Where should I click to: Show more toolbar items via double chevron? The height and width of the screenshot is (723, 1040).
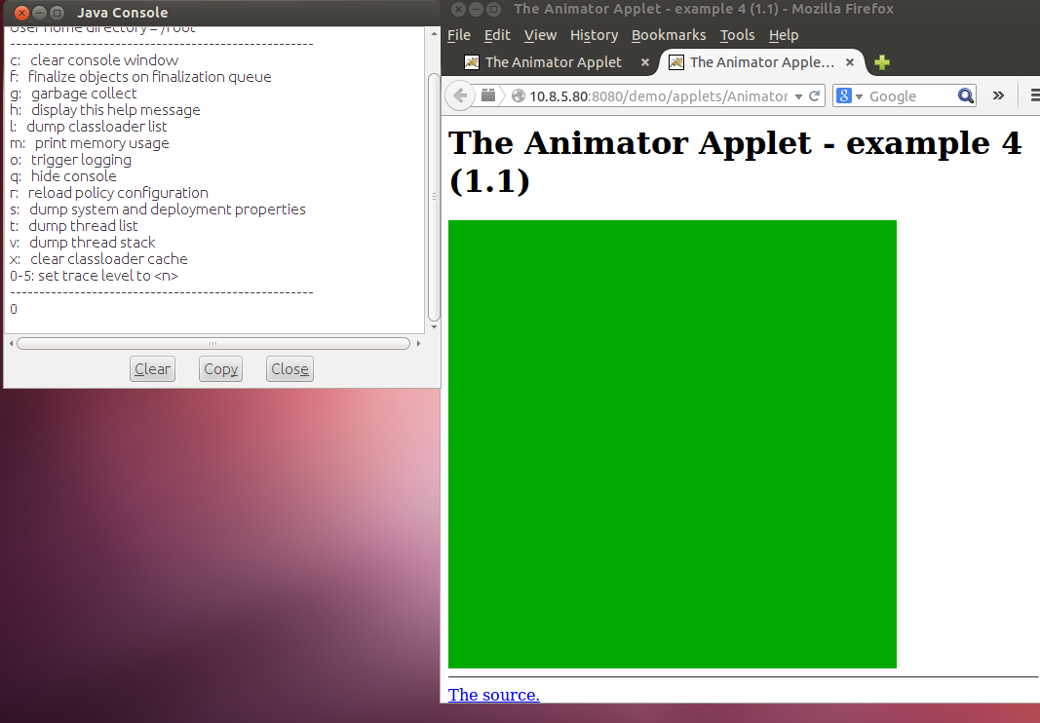click(x=998, y=95)
